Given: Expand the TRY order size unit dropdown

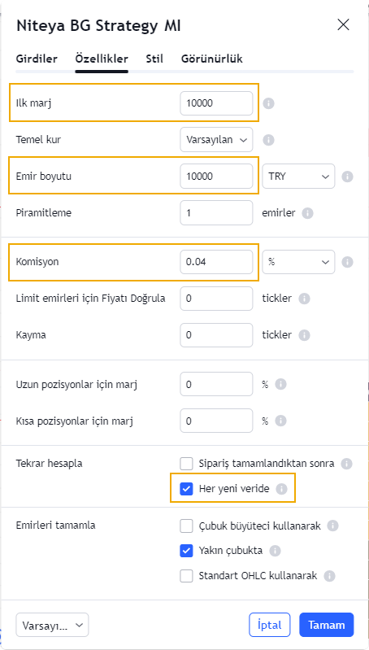Looking at the screenshot, I should pos(298,177).
